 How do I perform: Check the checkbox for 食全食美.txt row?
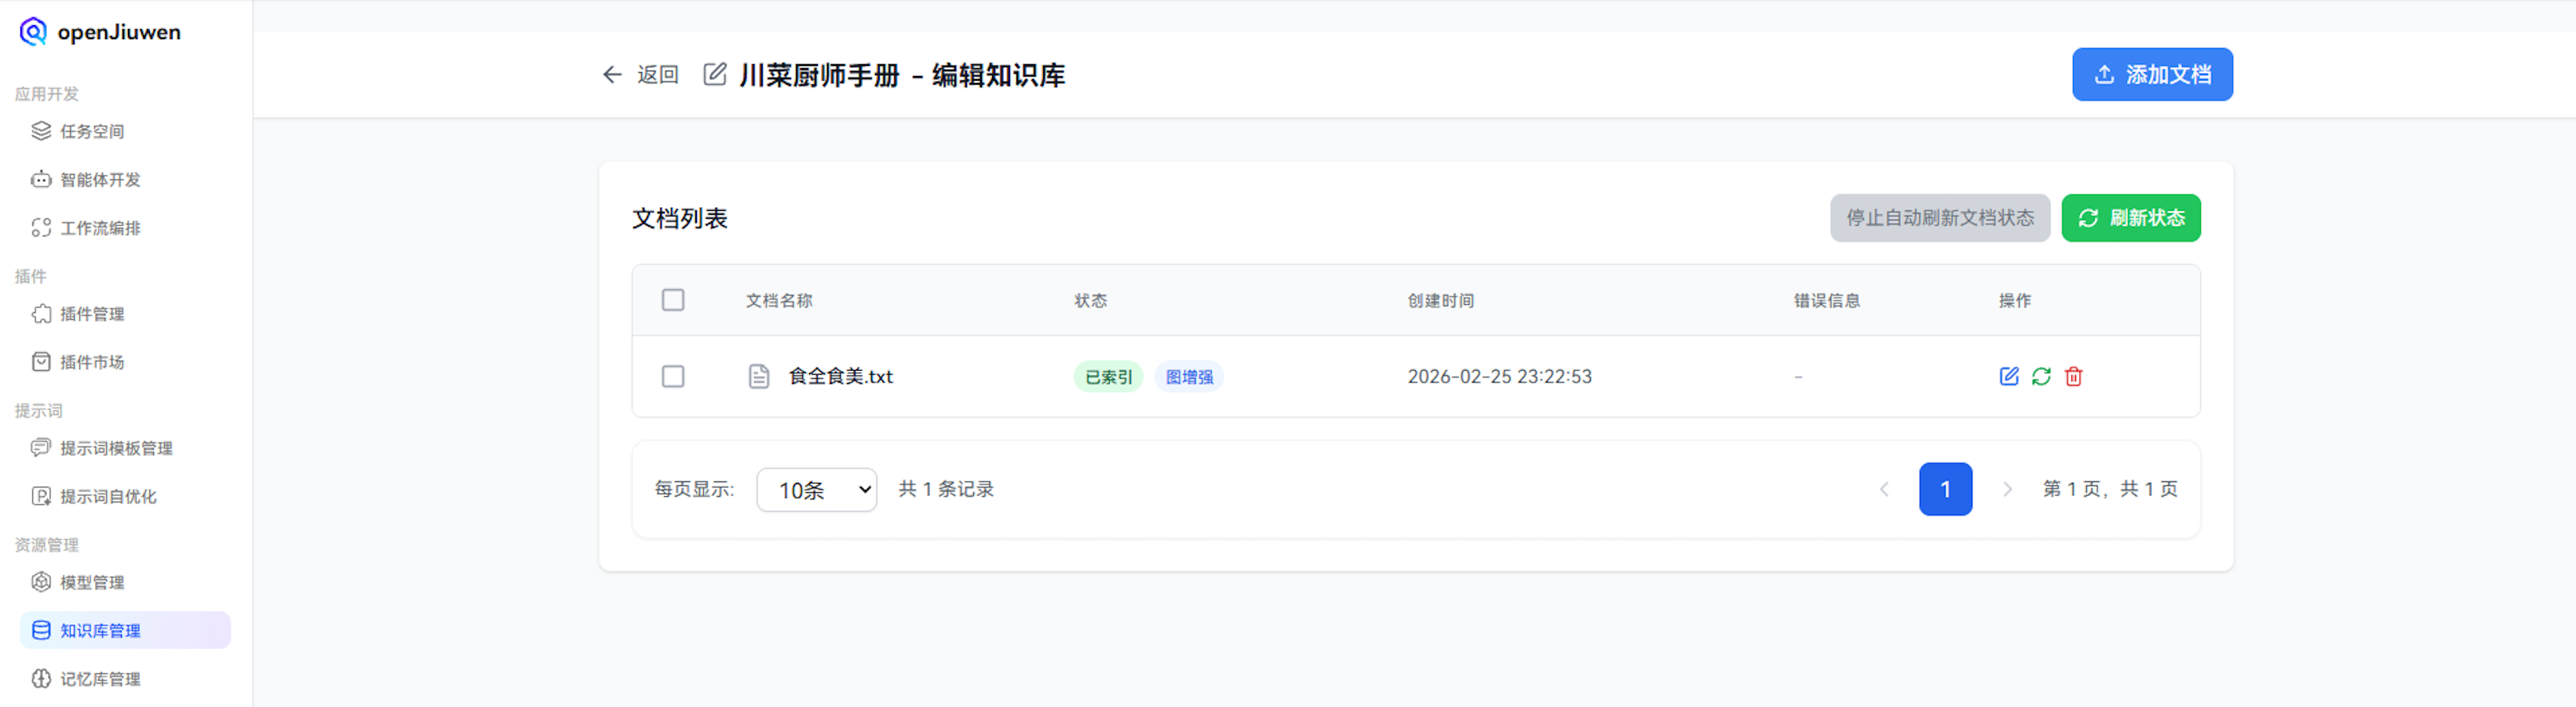pos(673,376)
